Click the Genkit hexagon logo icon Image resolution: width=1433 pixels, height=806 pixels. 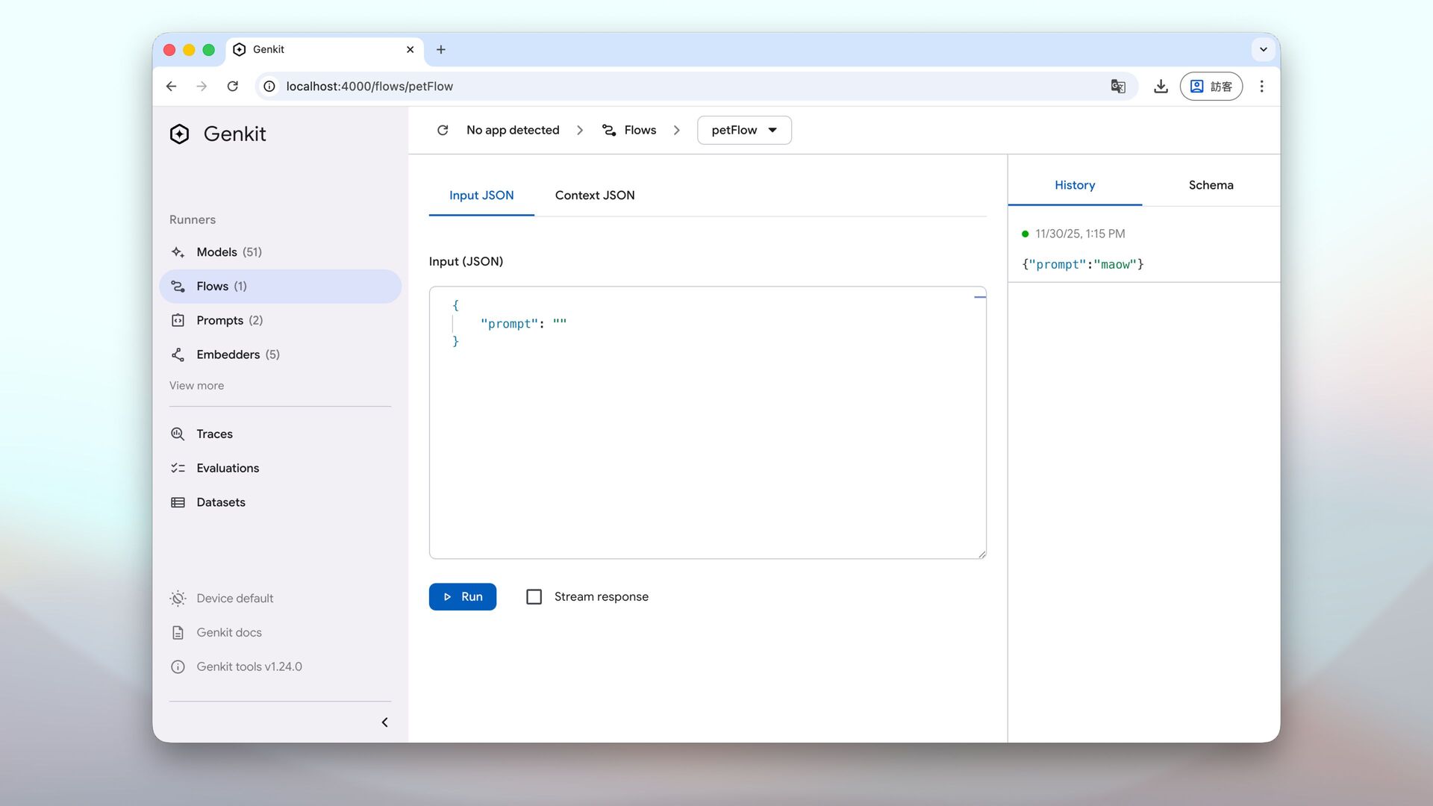click(x=179, y=134)
